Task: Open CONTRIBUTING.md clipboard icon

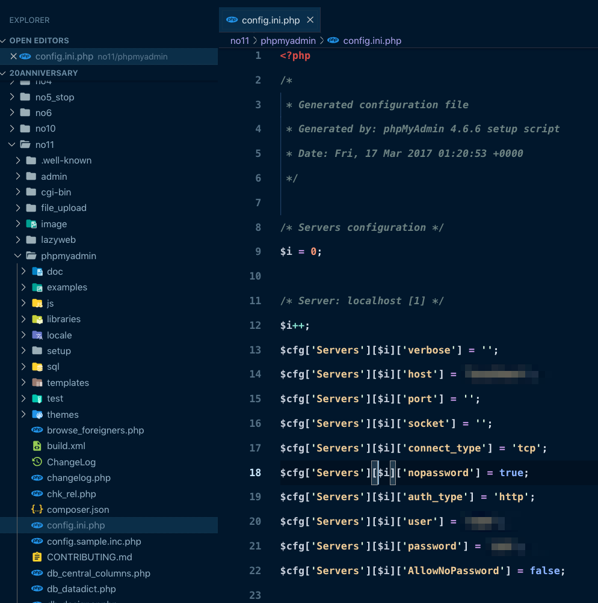Action: [37, 557]
